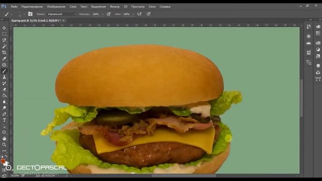Select the Crop tool
The width and height of the screenshot is (322, 181).
coord(4,52)
